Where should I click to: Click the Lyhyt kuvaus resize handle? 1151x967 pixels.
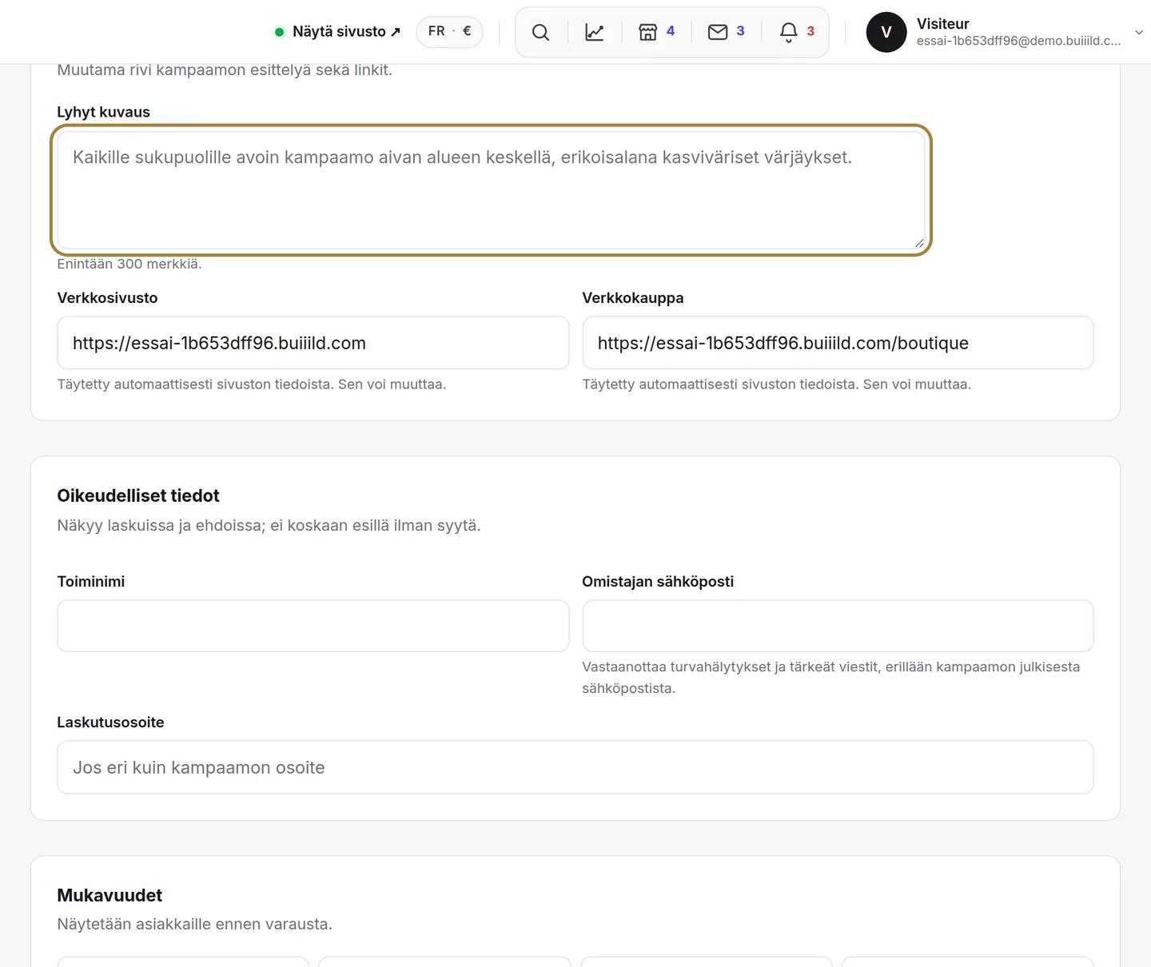pos(919,243)
